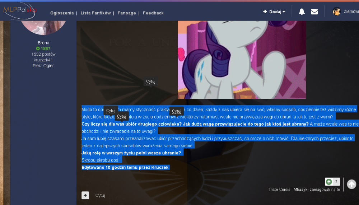Click the scroll-to-top arrow icon
This screenshot has width=359, height=205.
click(x=351, y=184)
